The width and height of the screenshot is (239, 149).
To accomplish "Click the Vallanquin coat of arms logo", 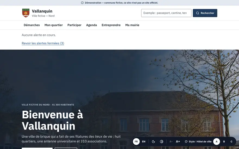I will coord(26,13).
